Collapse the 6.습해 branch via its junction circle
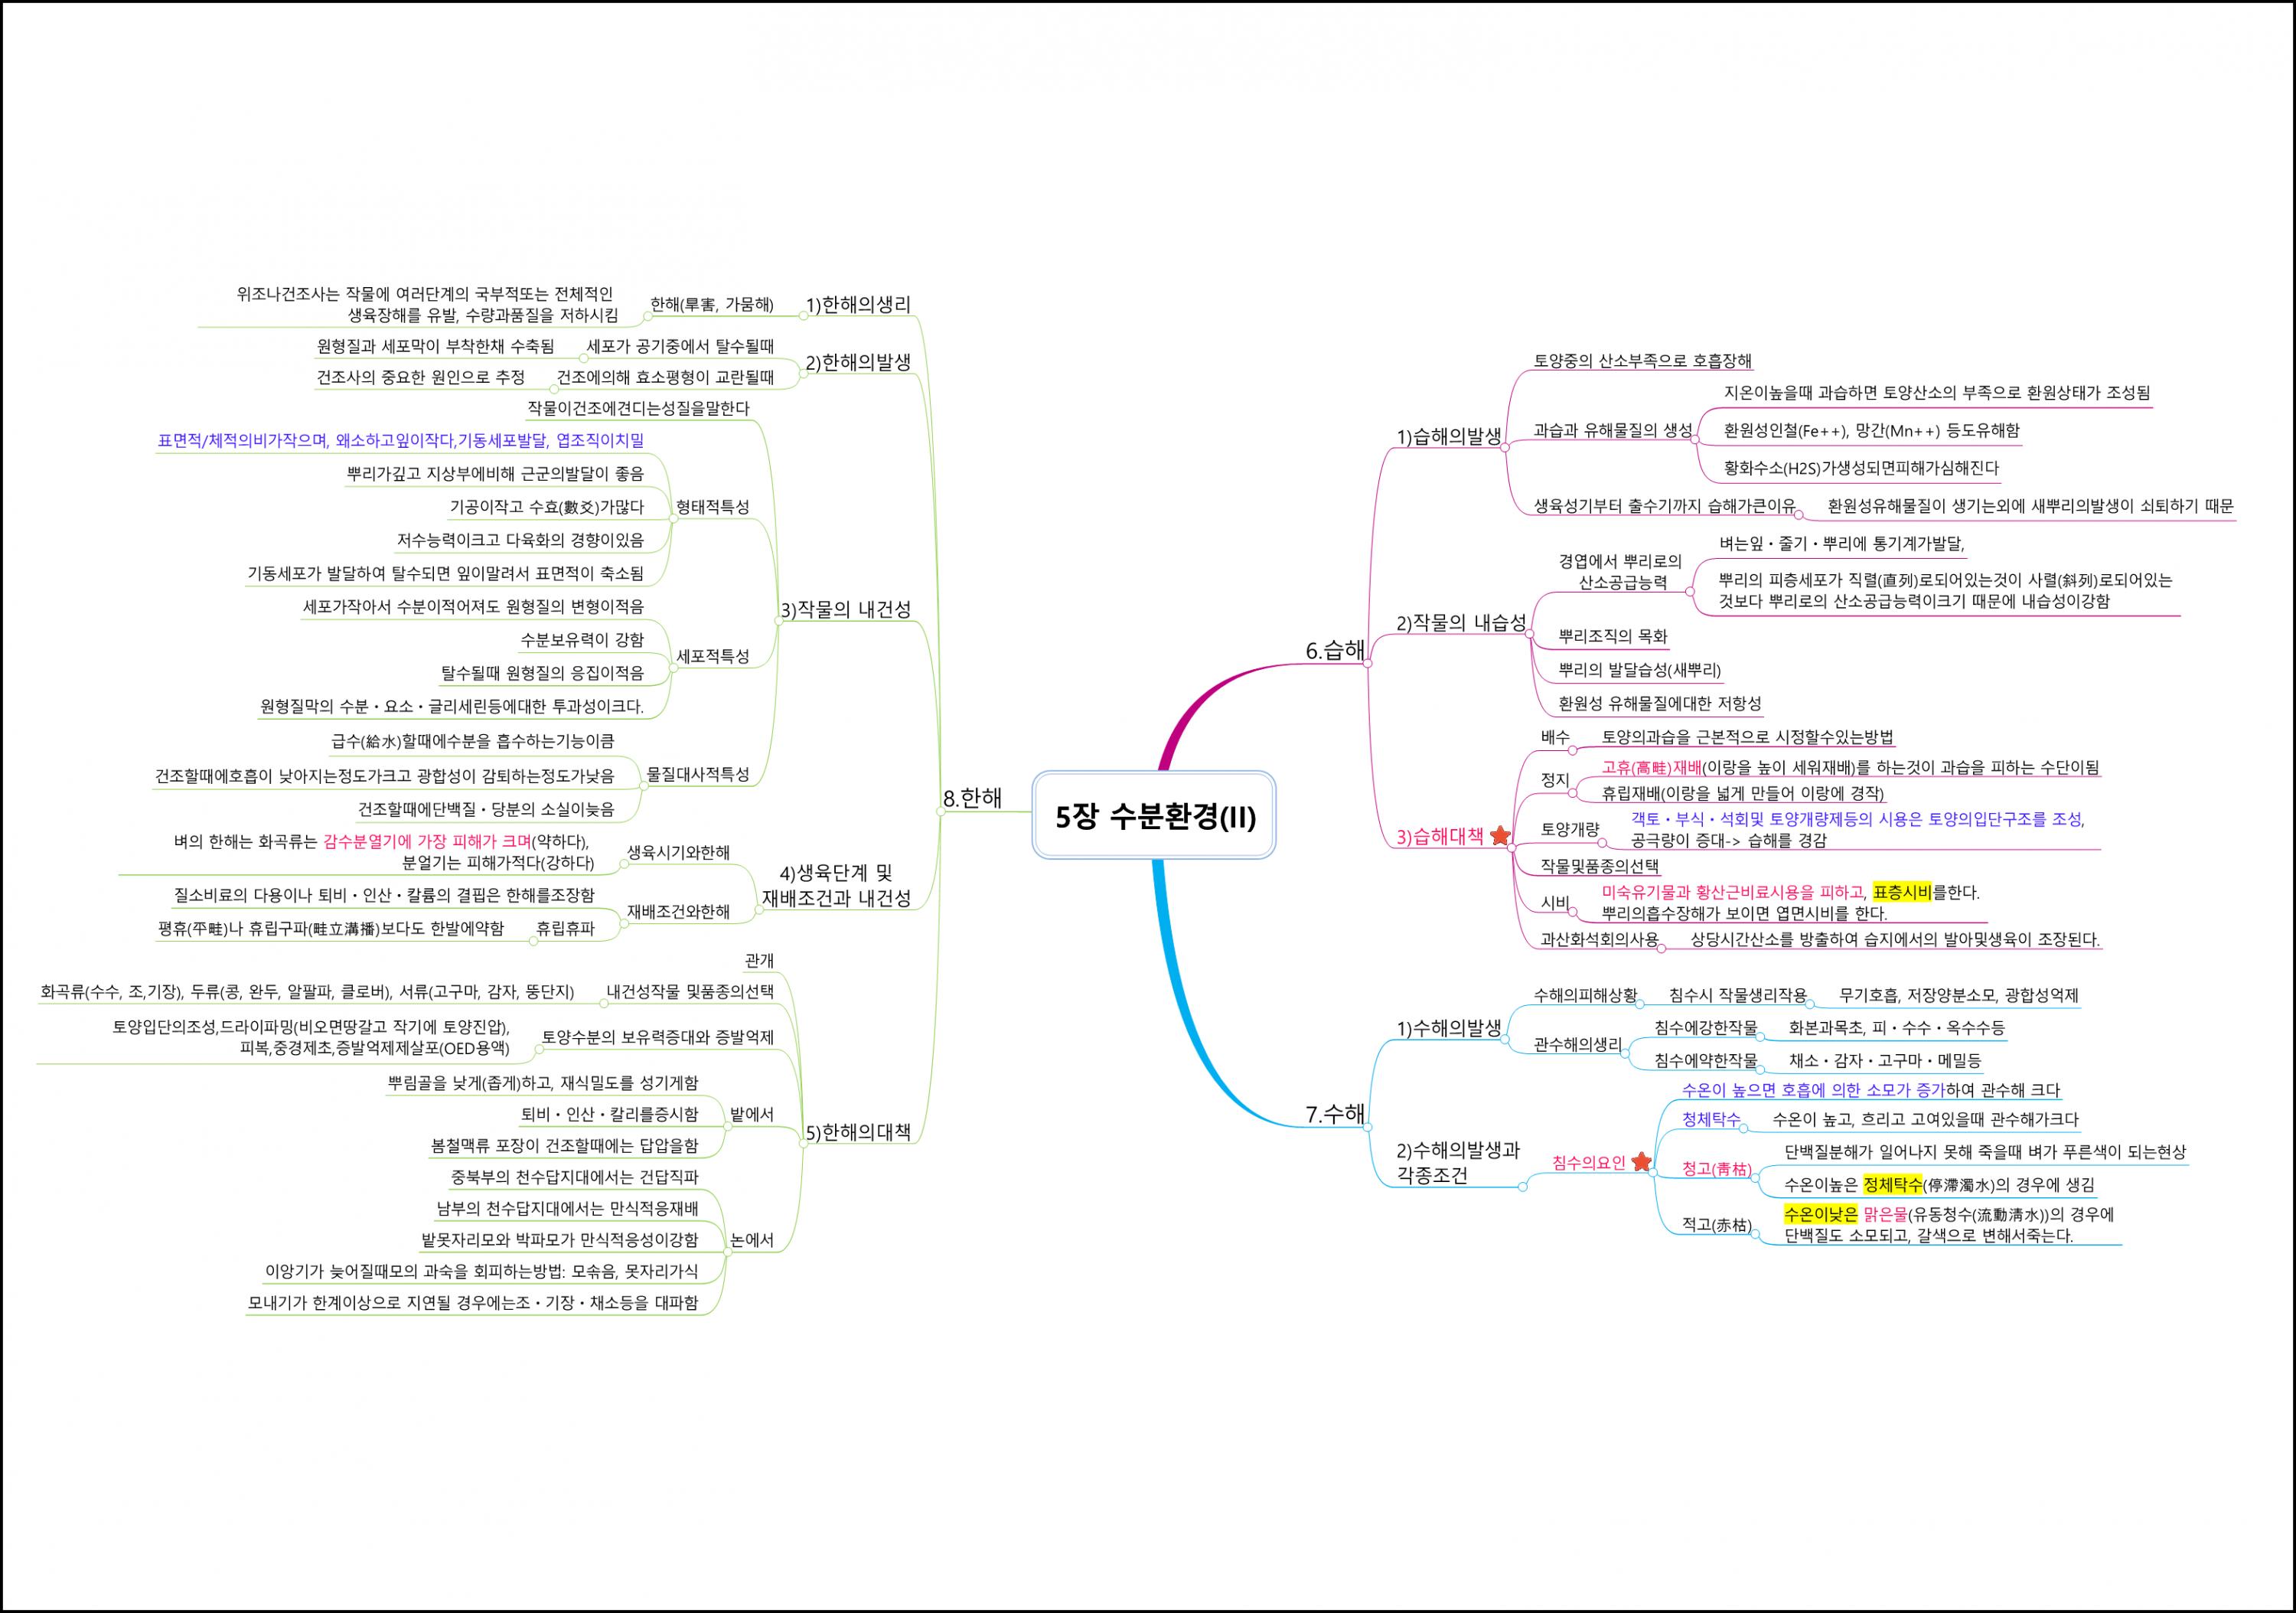The width and height of the screenshot is (2296, 1613). [x=1368, y=664]
